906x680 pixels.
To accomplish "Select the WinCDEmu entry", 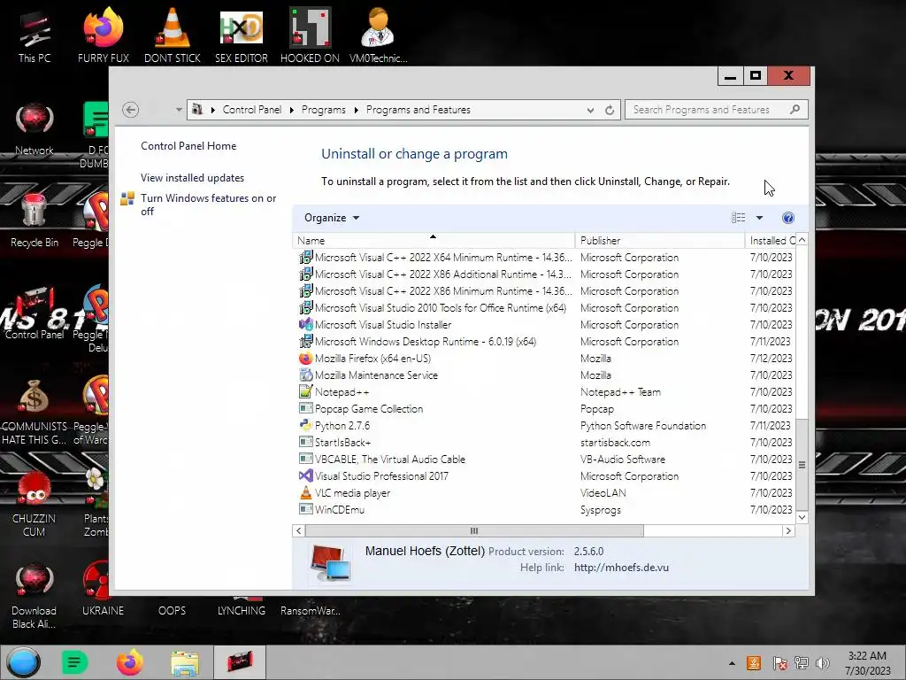I will (x=544, y=510).
